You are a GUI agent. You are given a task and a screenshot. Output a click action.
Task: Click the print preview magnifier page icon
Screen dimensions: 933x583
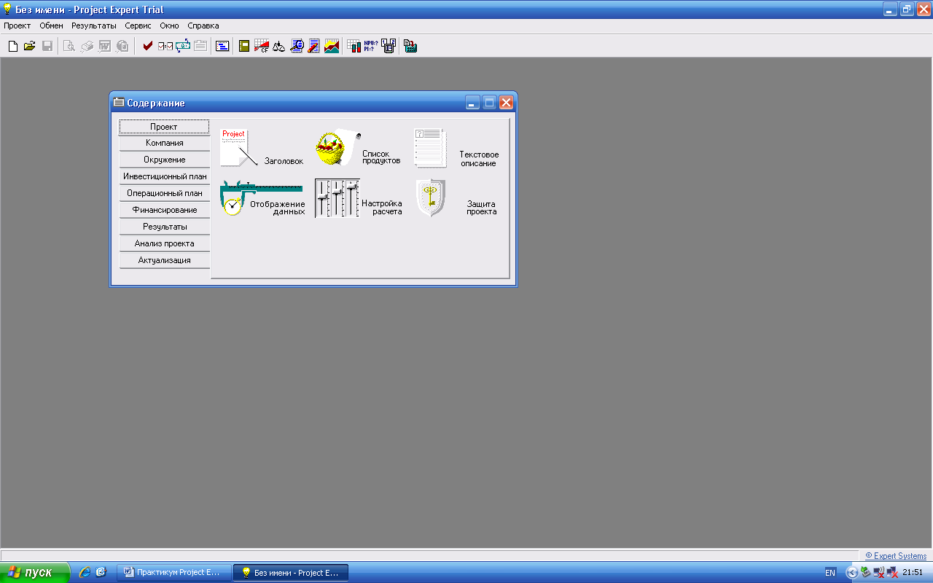click(x=69, y=46)
